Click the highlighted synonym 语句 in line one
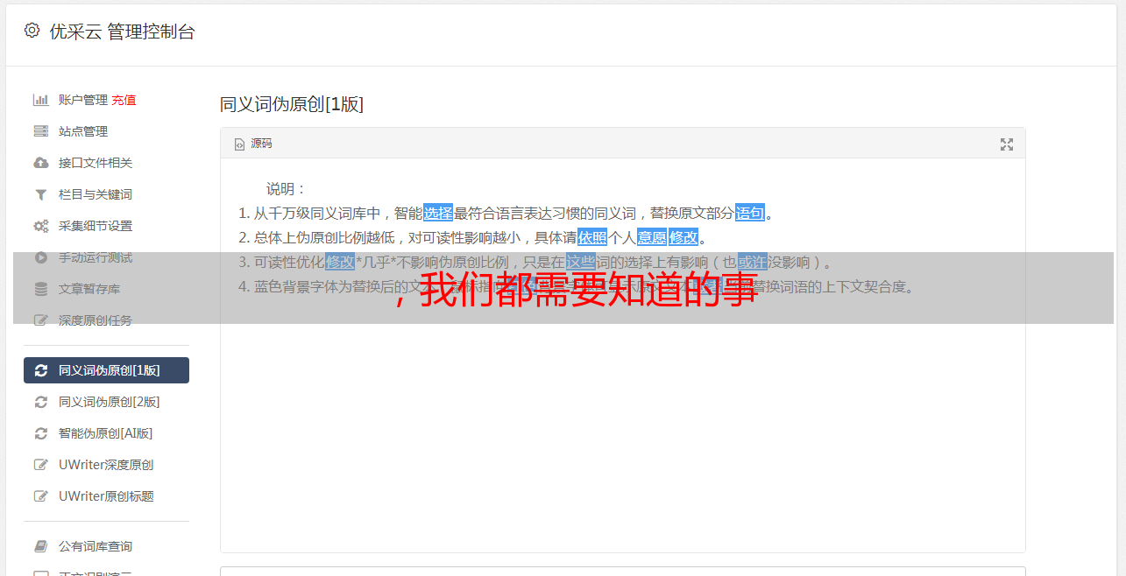 [x=750, y=213]
